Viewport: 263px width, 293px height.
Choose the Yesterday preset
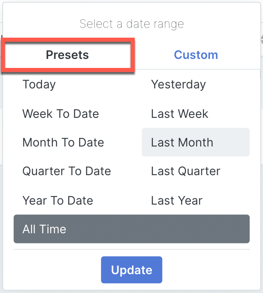[x=178, y=85]
